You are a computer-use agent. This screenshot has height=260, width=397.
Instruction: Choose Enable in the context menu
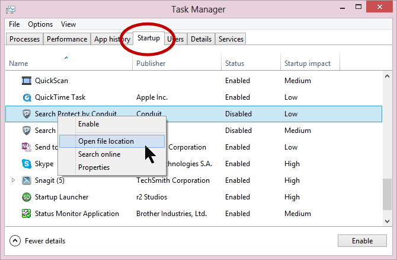pos(112,124)
